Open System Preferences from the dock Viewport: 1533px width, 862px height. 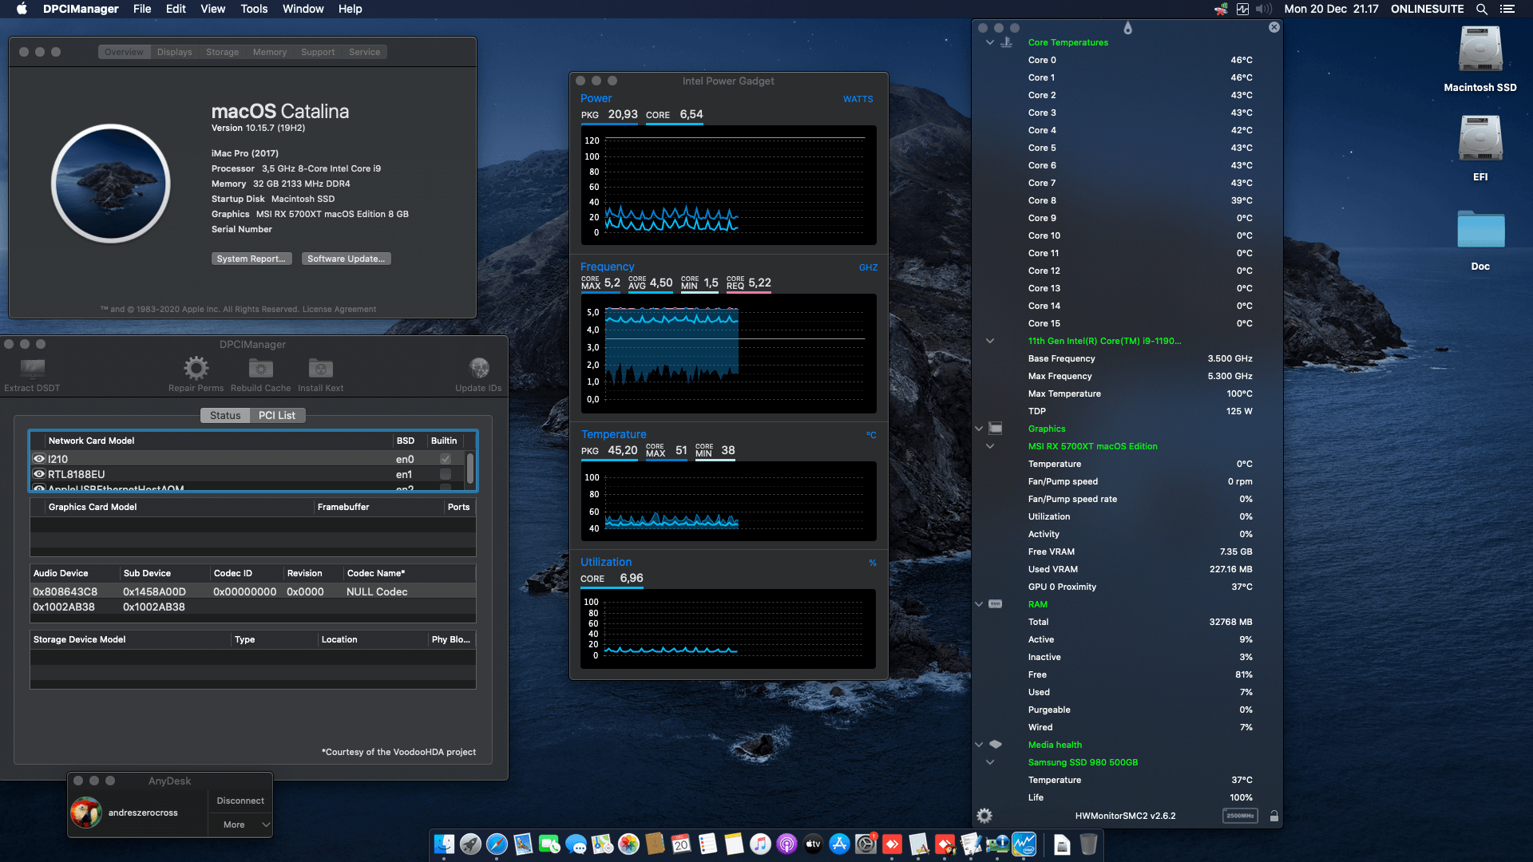tap(866, 844)
